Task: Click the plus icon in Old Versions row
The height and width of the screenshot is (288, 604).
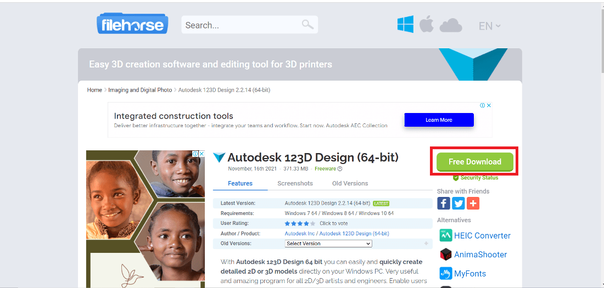Action: (427, 244)
